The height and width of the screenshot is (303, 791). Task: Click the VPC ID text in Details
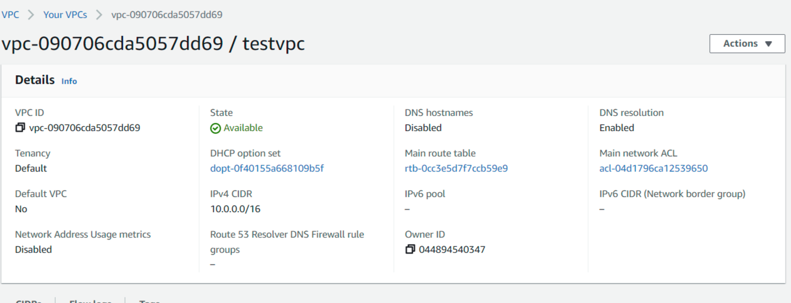pyautogui.click(x=85, y=128)
